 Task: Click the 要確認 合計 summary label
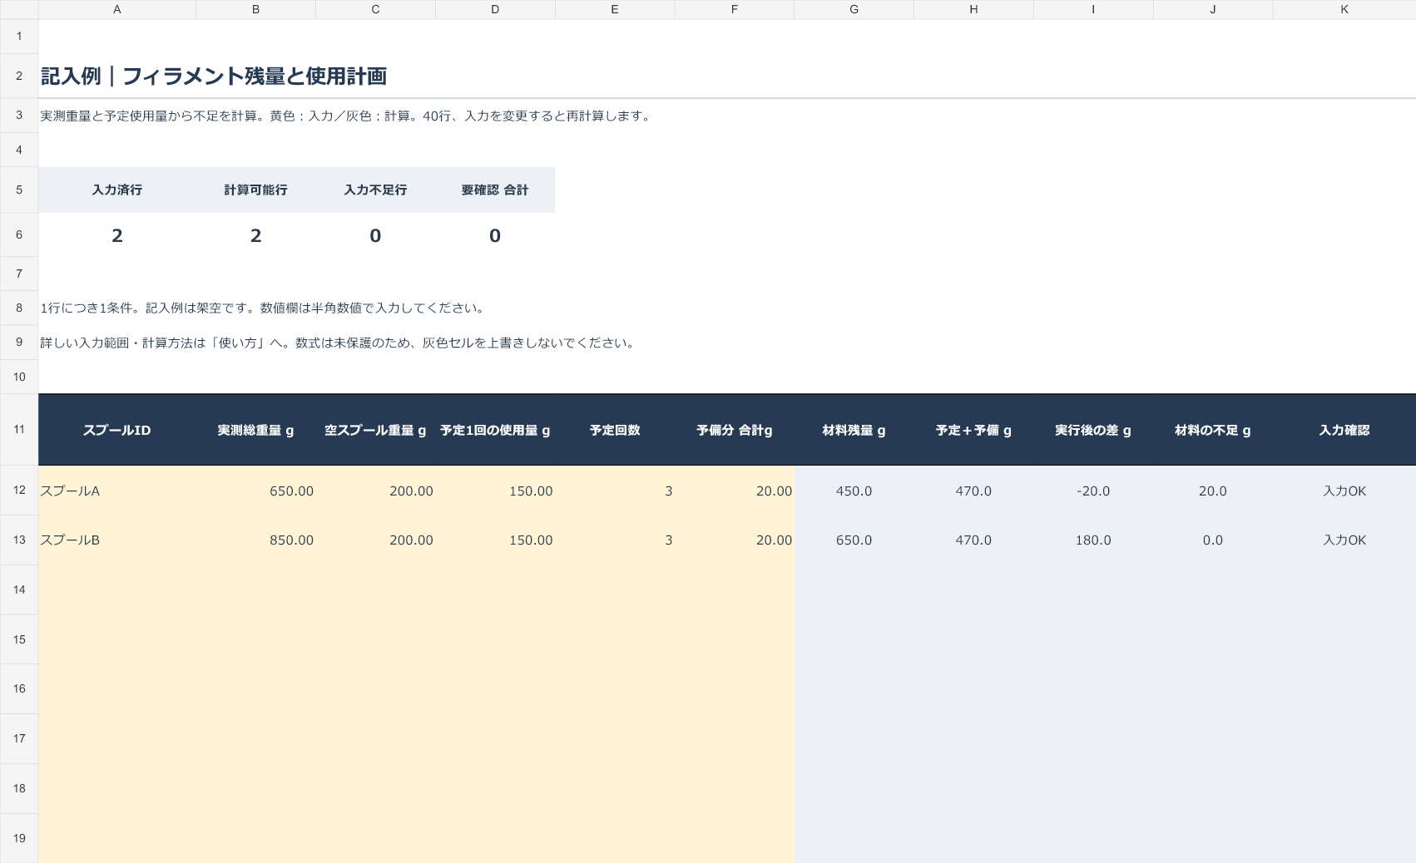[495, 190]
